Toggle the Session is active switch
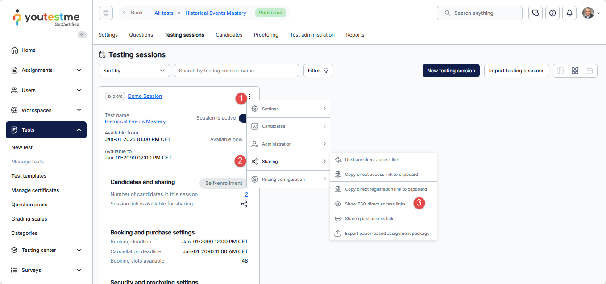Image resolution: width=606 pixels, height=284 pixels. click(x=243, y=118)
